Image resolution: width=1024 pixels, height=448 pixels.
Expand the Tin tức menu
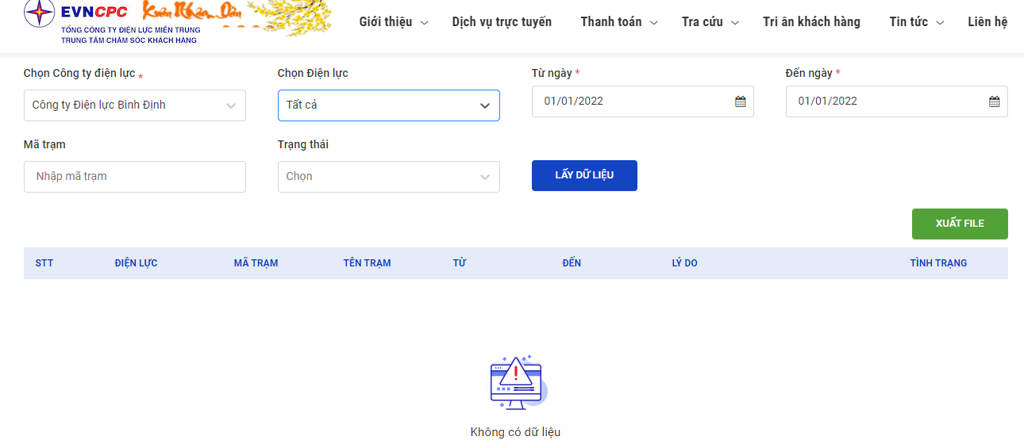click(x=917, y=22)
